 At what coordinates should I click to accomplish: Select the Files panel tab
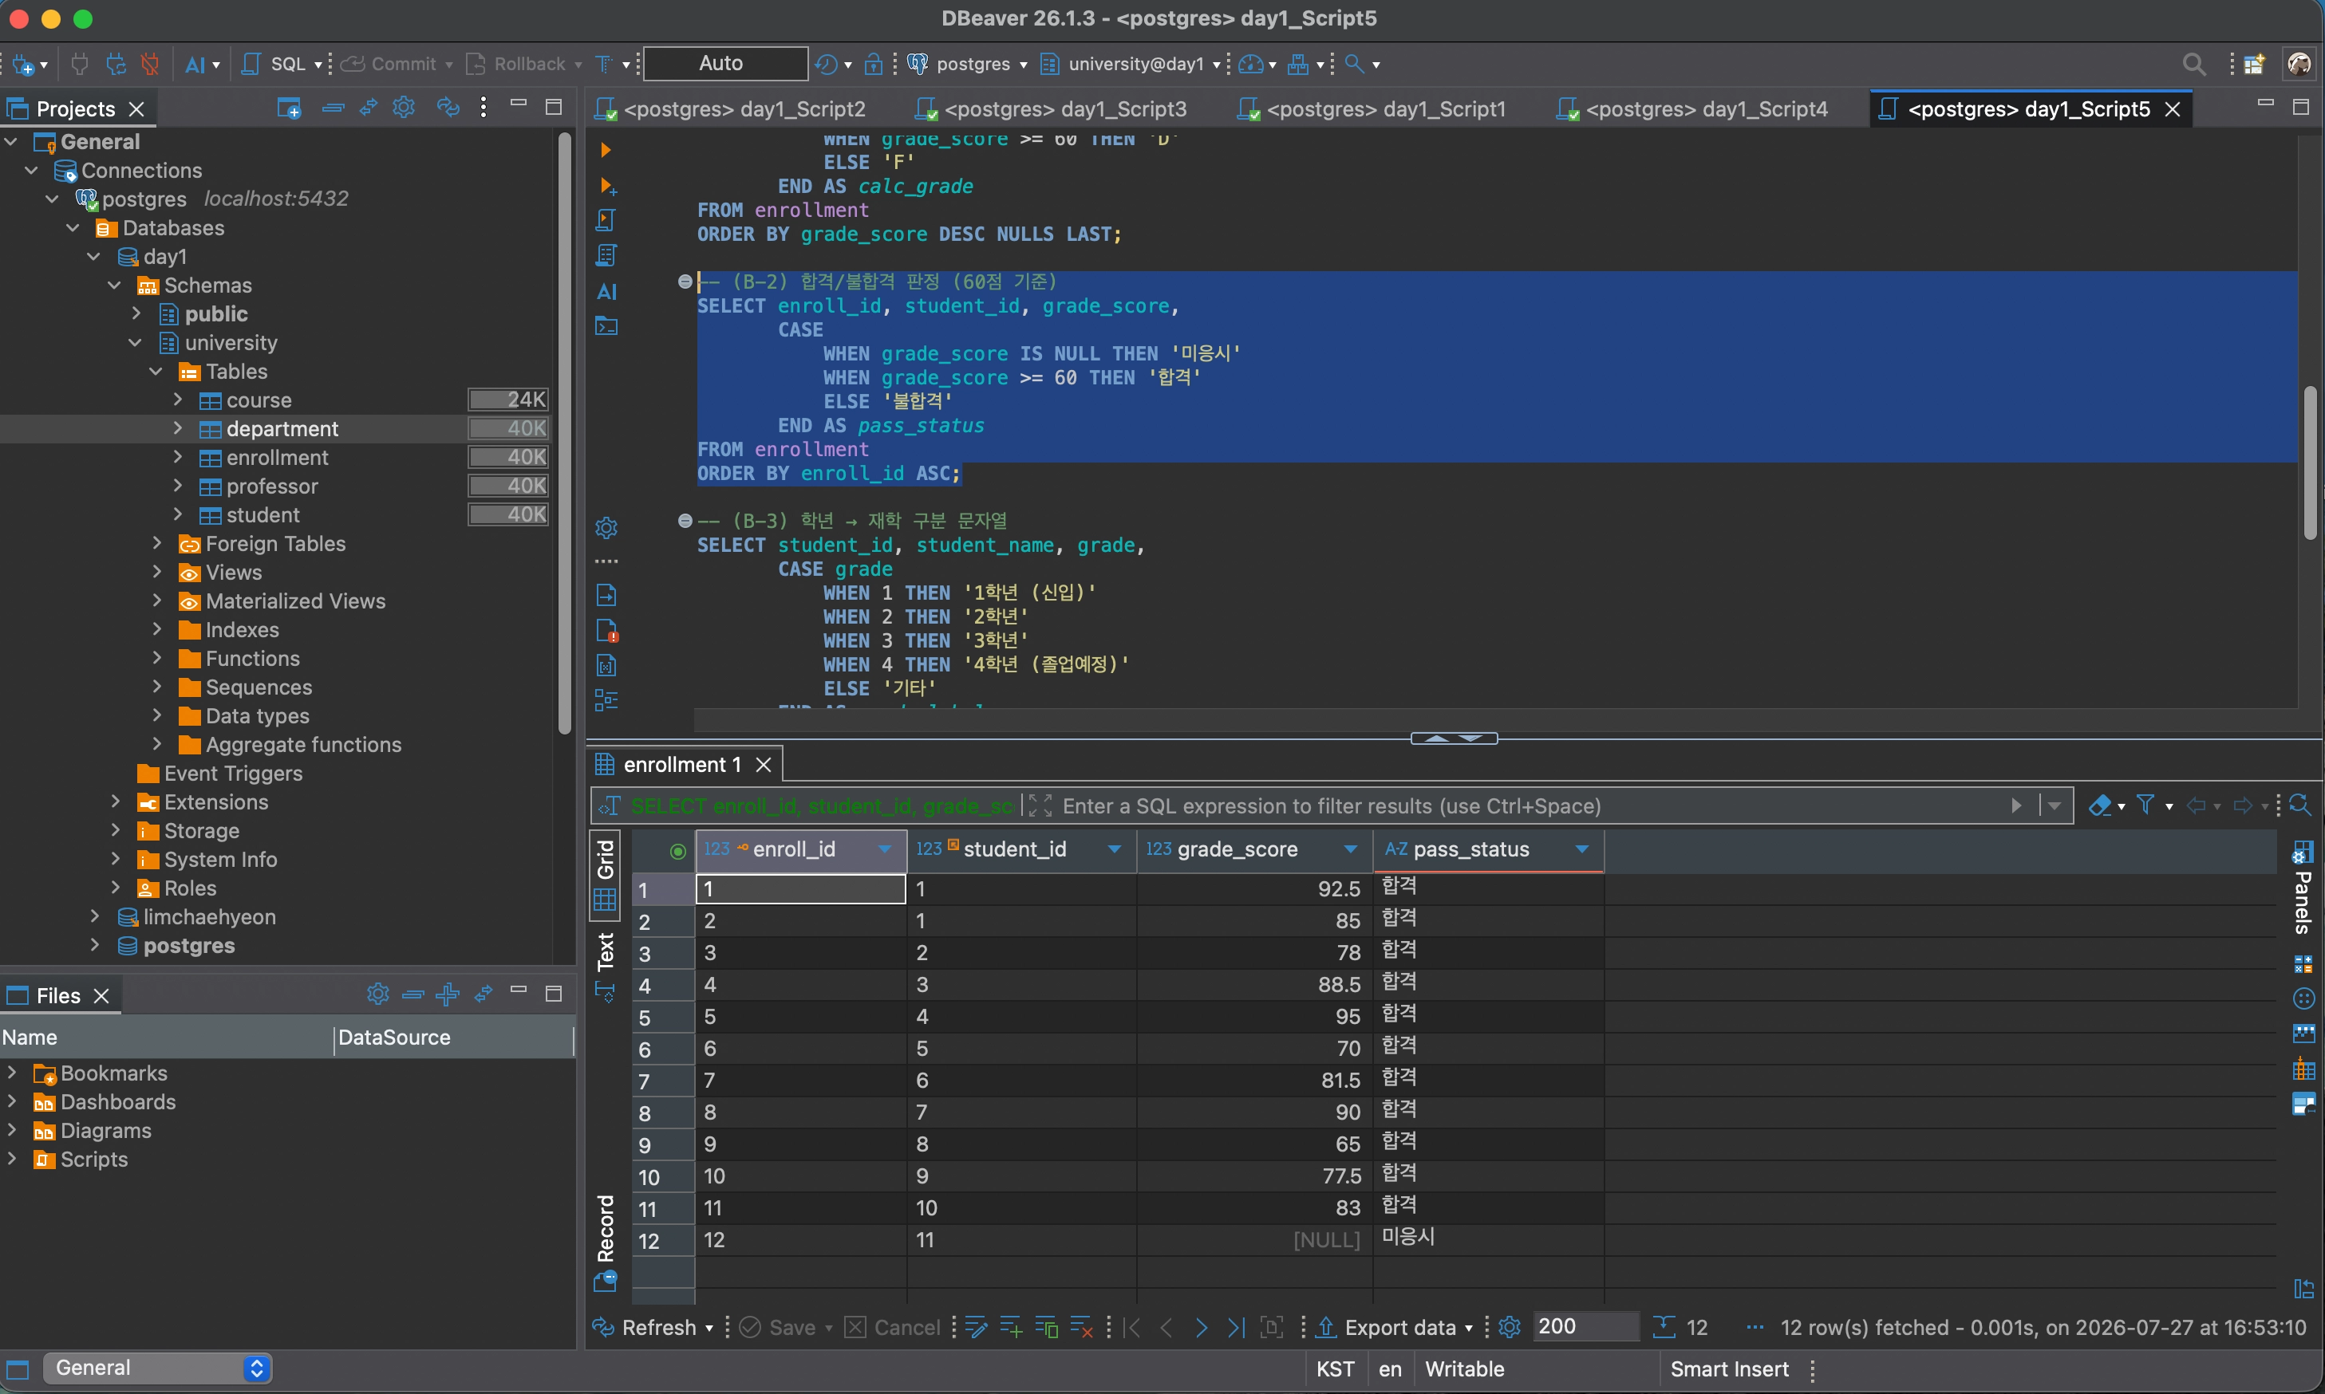click(58, 996)
